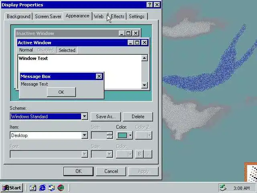Screen dimensions: 257x193
Task: Select the Appearance tab
Action: pyautogui.click(x=78, y=16)
